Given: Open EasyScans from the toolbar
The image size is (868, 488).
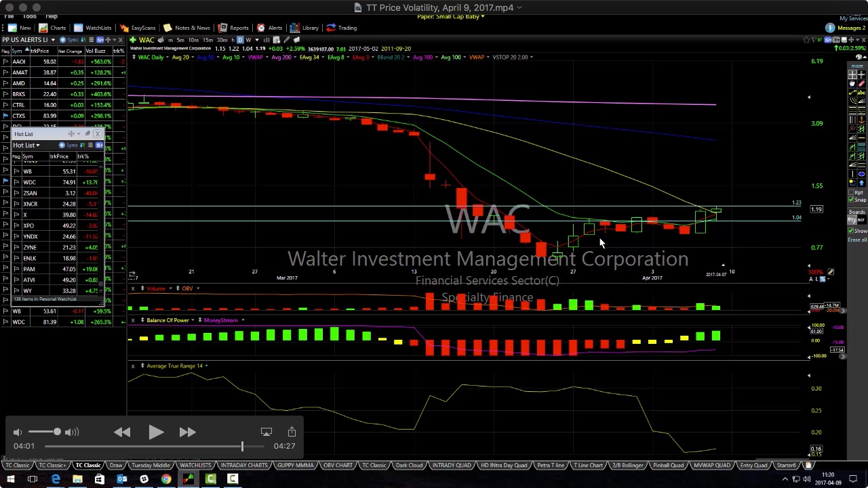Looking at the screenshot, I should click(x=138, y=28).
